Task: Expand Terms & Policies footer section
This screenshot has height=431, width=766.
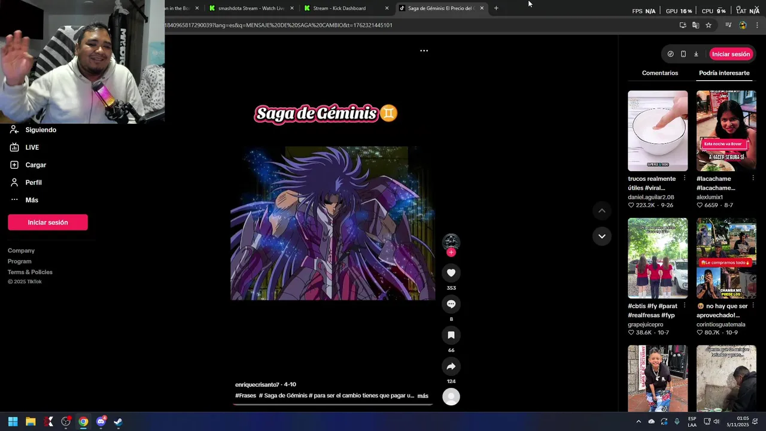Action: point(30,272)
